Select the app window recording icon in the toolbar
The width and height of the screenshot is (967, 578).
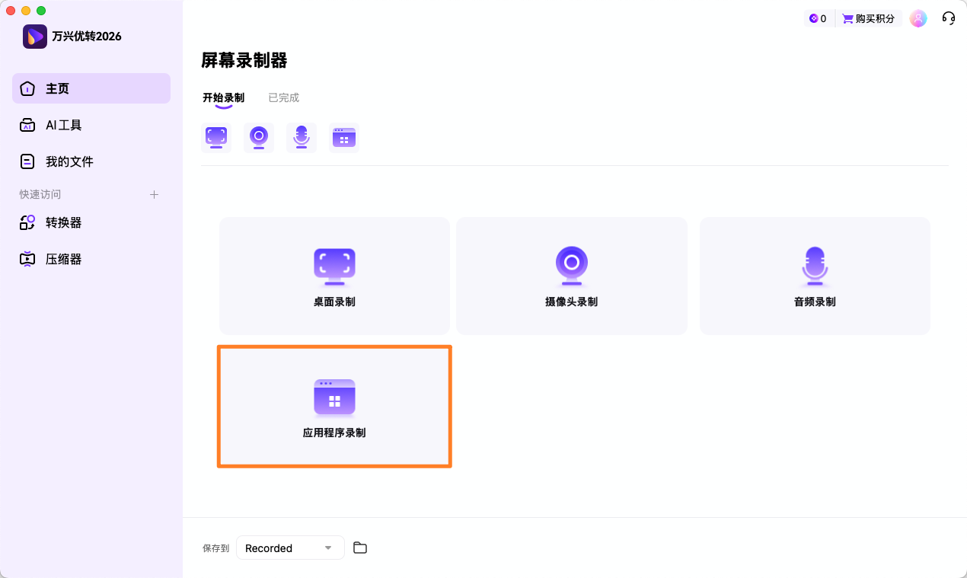point(344,137)
